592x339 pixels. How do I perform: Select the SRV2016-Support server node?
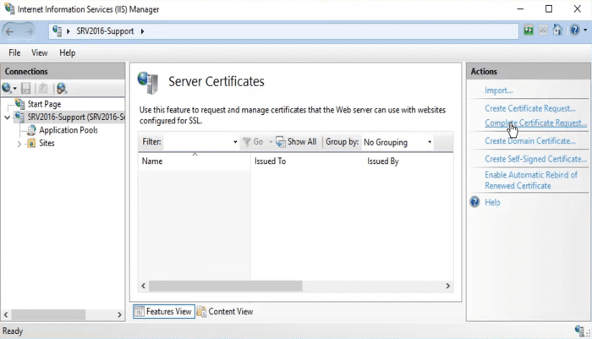click(x=76, y=117)
